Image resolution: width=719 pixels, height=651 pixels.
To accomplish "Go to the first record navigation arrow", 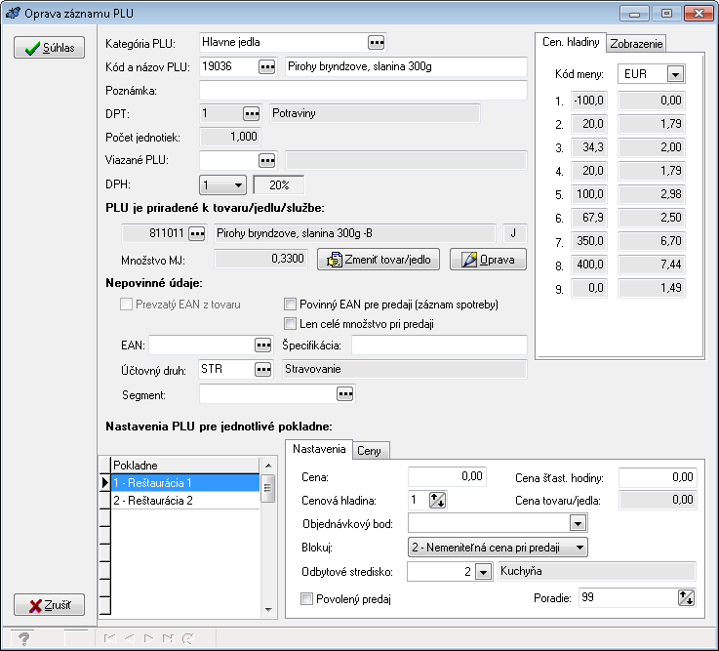I will (x=109, y=638).
